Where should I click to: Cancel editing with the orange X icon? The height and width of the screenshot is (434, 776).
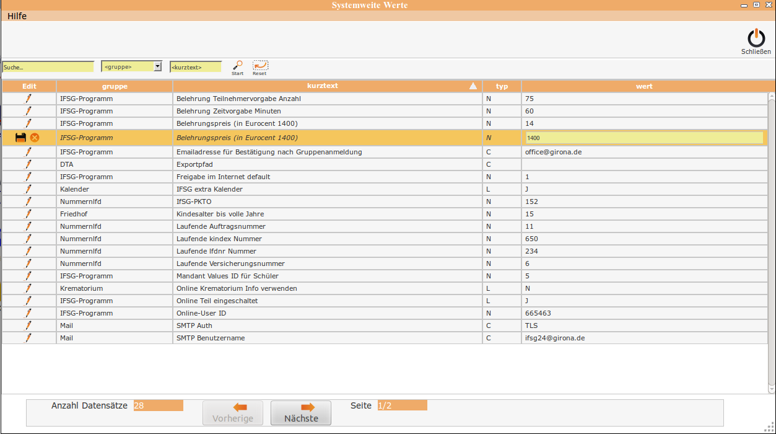[35, 138]
